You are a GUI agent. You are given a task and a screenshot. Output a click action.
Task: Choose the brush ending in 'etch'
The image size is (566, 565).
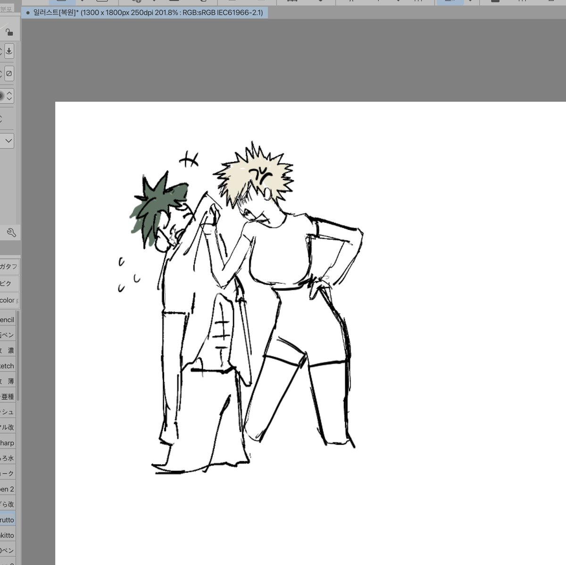tap(8, 366)
